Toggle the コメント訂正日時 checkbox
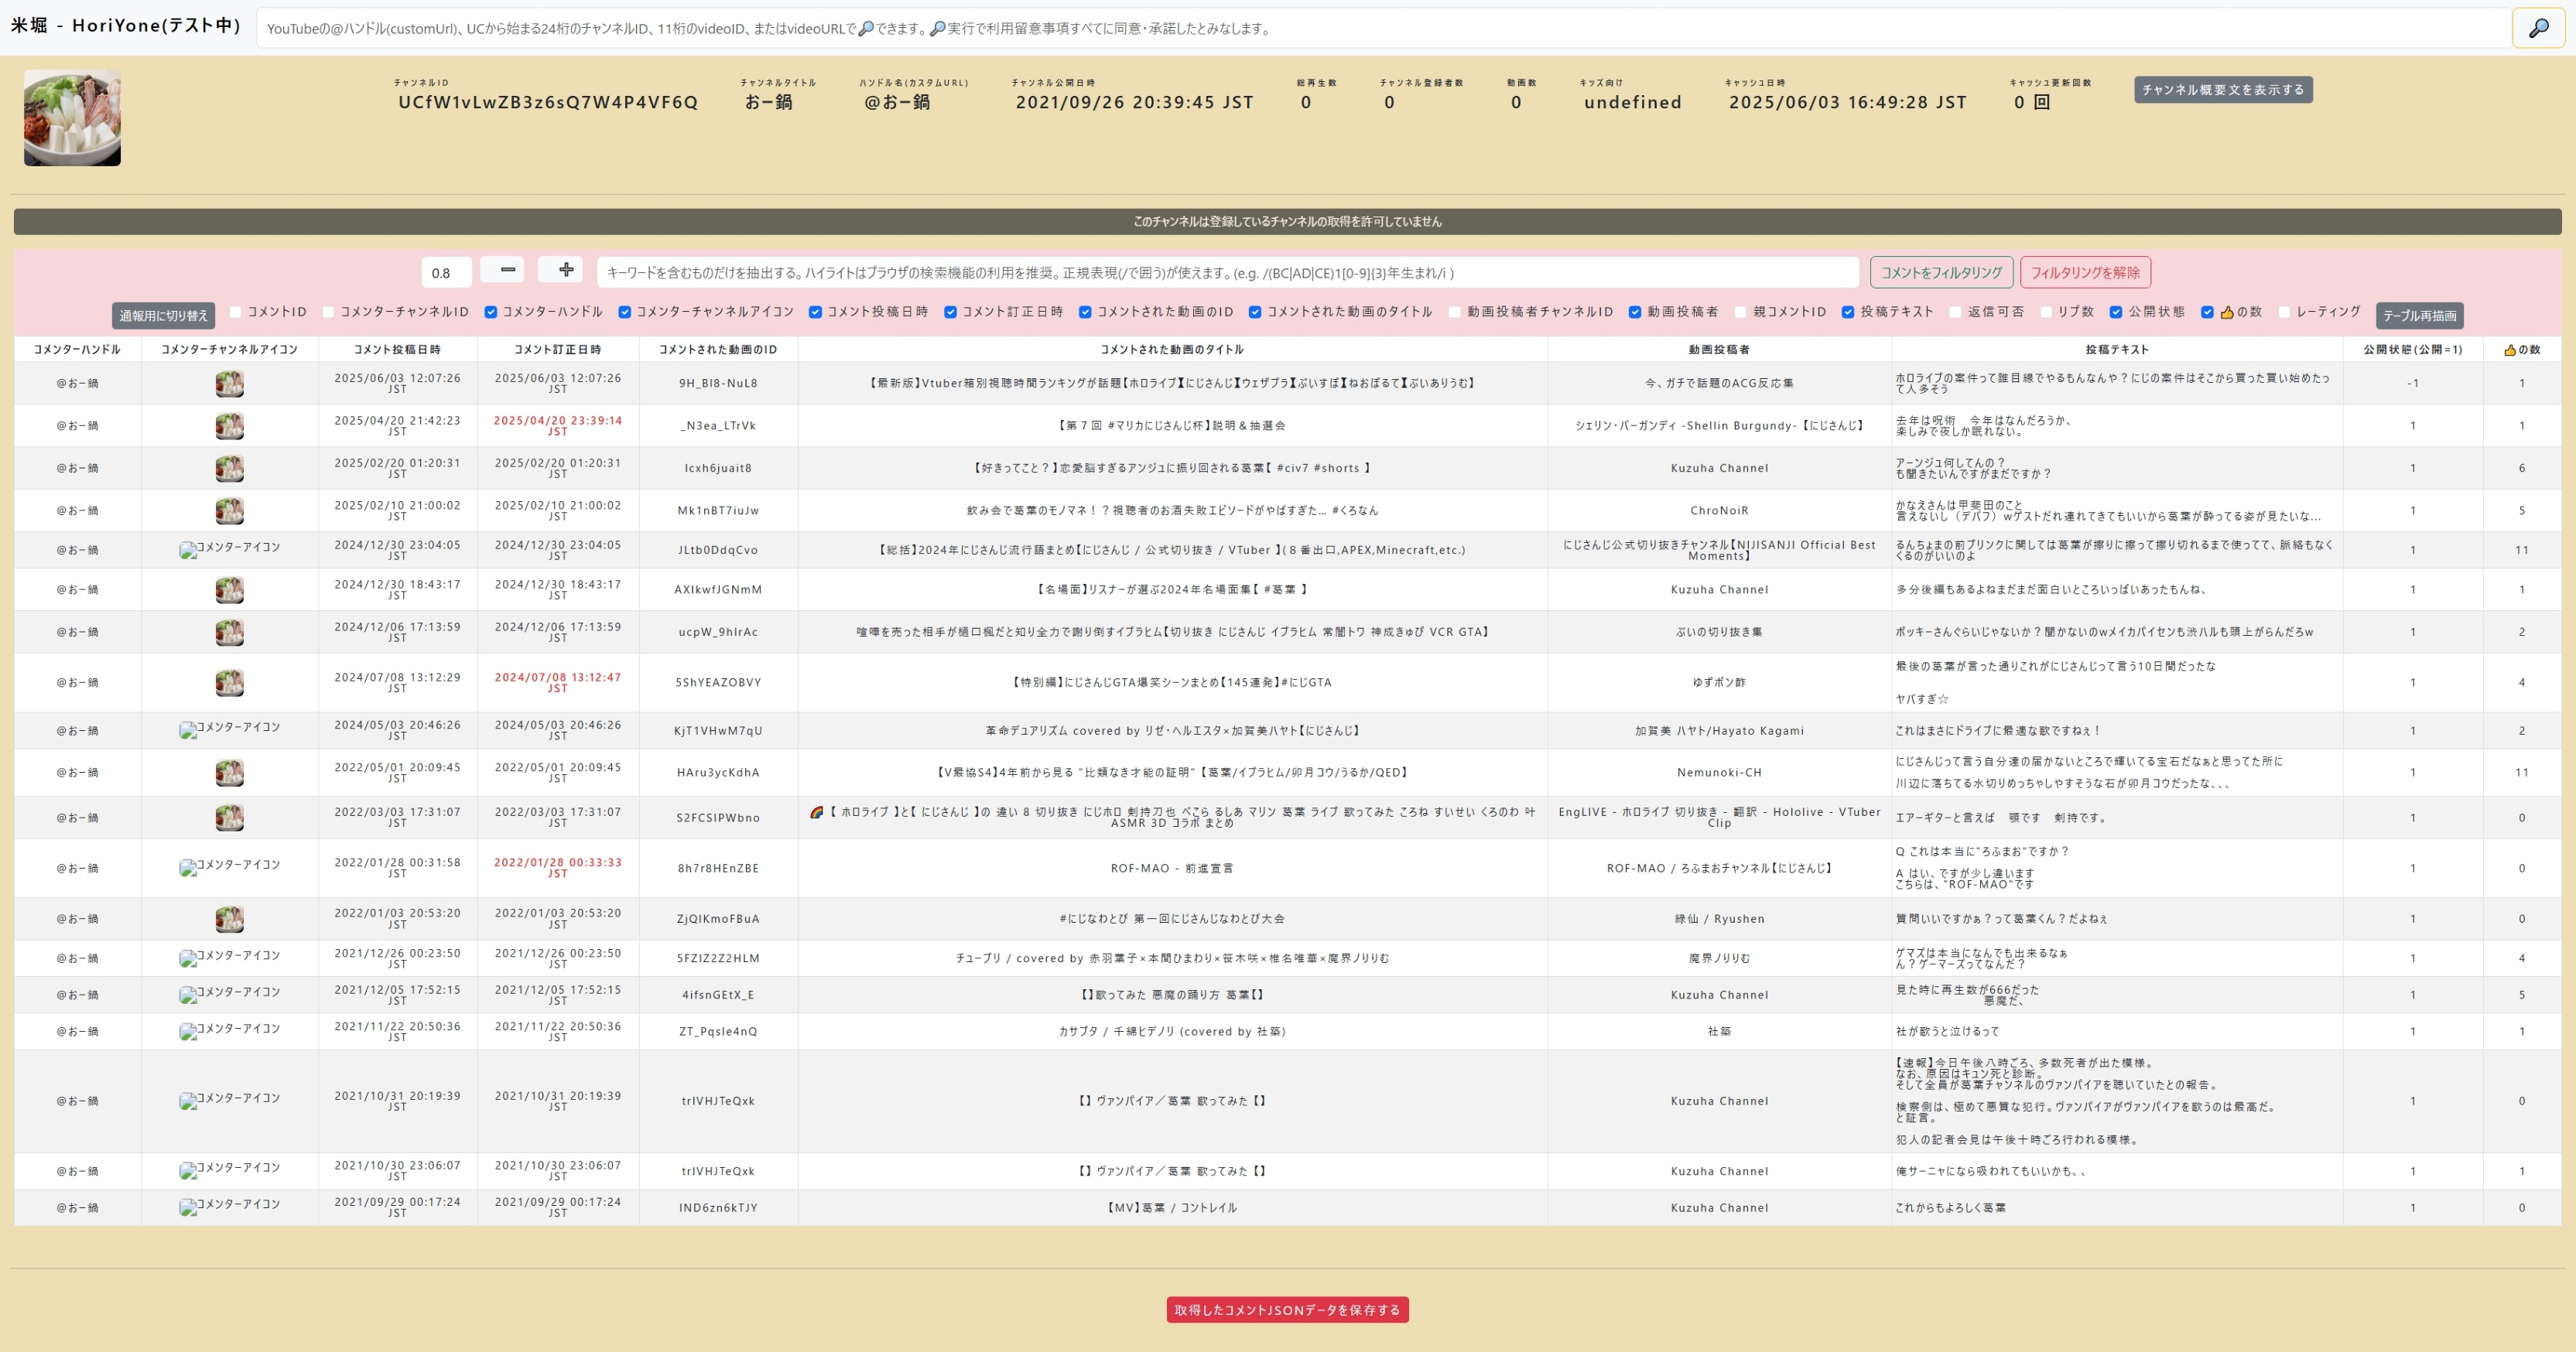The width and height of the screenshot is (2576, 1352). [x=951, y=312]
